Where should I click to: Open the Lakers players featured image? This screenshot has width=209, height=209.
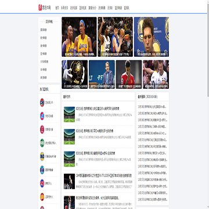[x=79, y=37]
